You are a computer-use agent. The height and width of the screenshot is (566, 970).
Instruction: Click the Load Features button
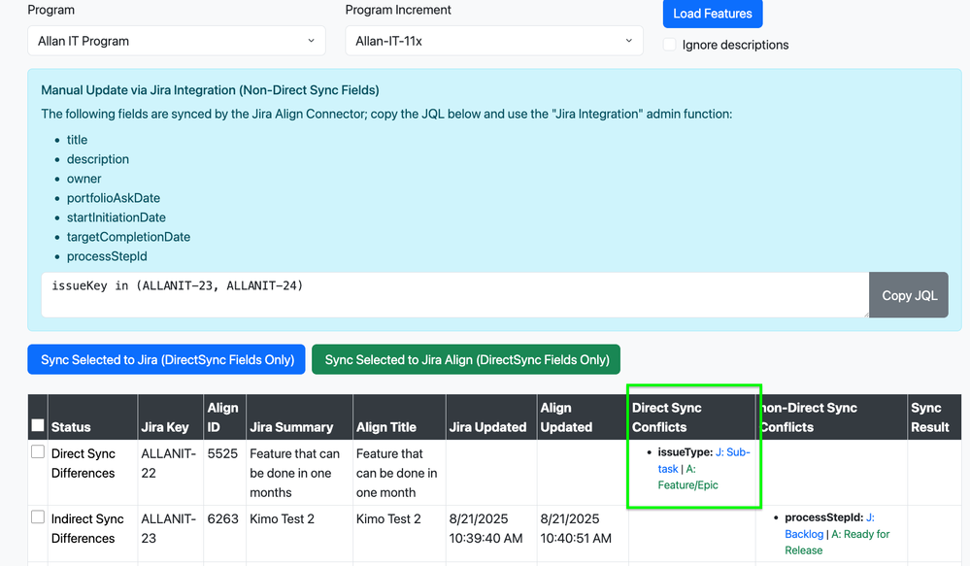(x=712, y=14)
